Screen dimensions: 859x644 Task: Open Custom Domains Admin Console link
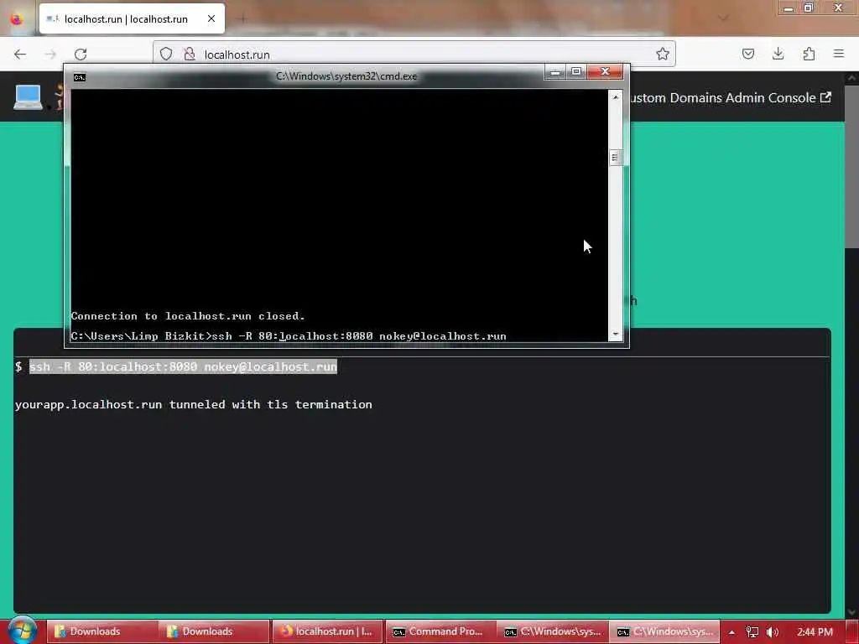click(x=729, y=98)
